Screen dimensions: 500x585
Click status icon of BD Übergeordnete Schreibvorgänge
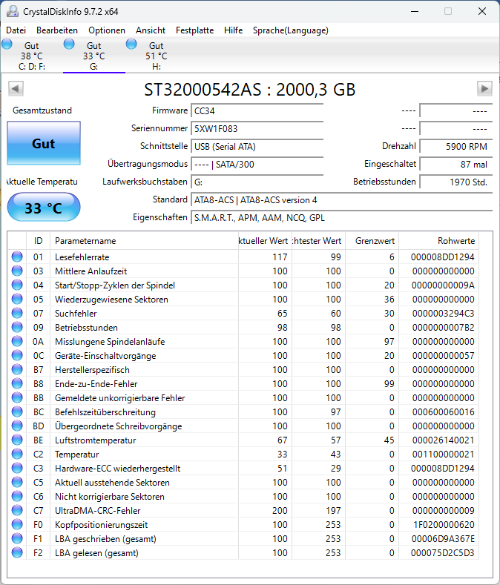(x=17, y=426)
